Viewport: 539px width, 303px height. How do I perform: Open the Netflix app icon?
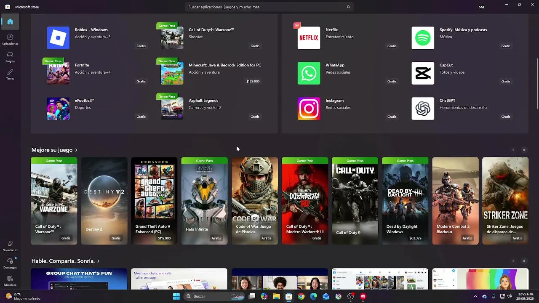click(309, 38)
